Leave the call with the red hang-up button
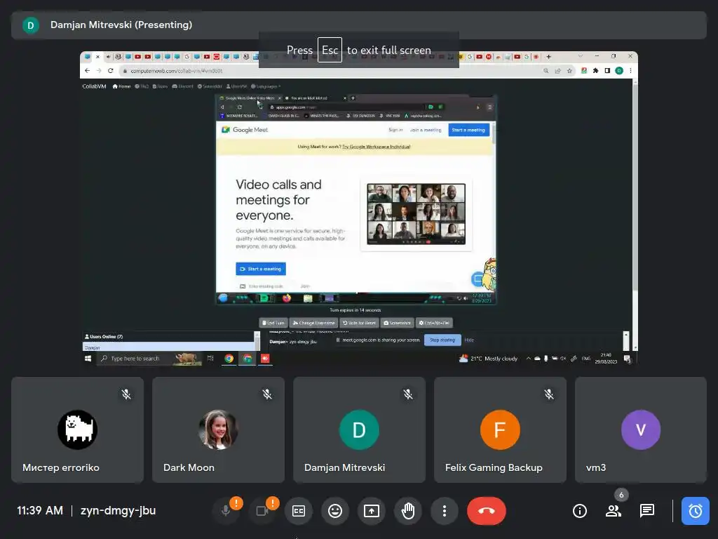The width and height of the screenshot is (718, 539). coord(487,511)
